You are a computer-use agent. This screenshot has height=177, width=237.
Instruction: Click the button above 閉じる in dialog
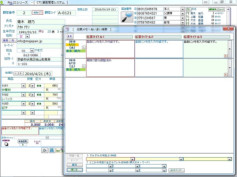75,165
